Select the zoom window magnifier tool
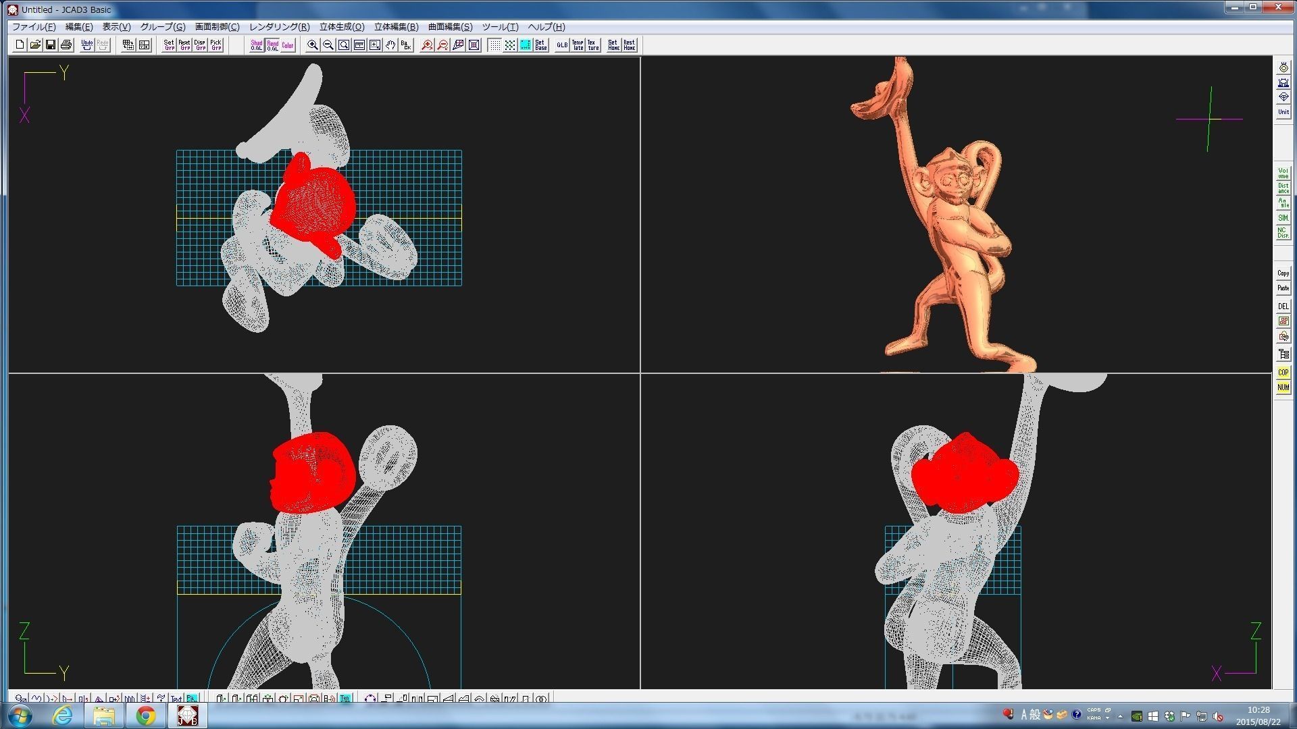The height and width of the screenshot is (729, 1297). (x=344, y=45)
